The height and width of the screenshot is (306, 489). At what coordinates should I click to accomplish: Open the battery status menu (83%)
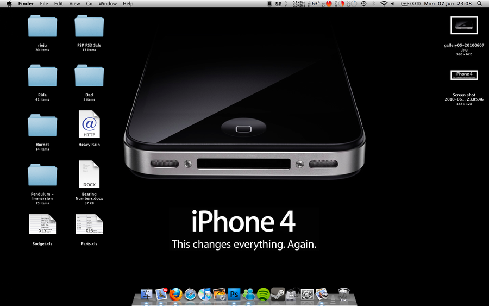[x=410, y=4]
